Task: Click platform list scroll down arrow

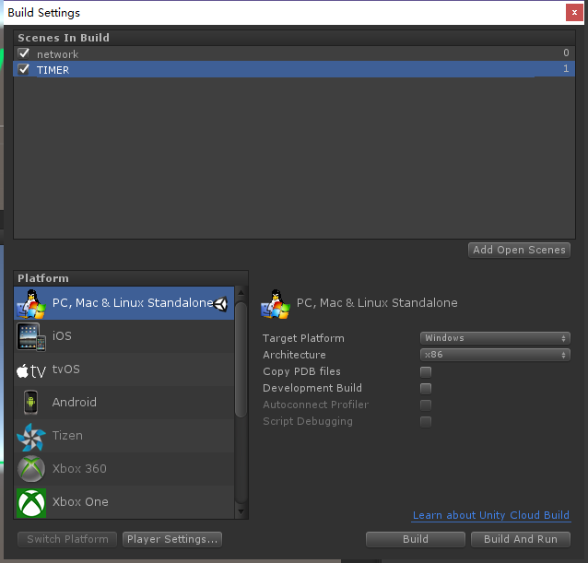Action: point(241,511)
